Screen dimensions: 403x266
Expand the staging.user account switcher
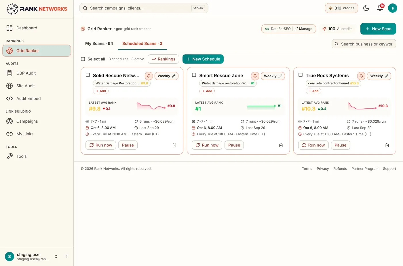(56, 256)
